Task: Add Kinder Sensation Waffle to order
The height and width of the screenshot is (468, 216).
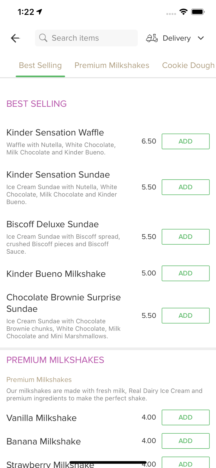Action: (185, 141)
